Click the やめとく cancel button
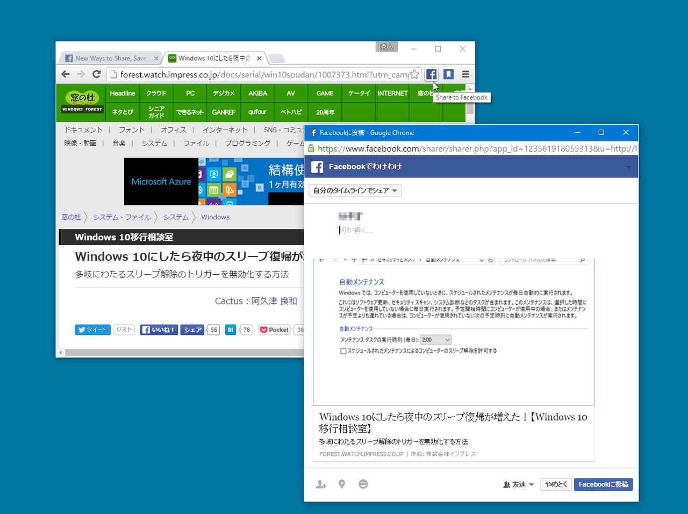This screenshot has width=688, height=514. click(556, 484)
